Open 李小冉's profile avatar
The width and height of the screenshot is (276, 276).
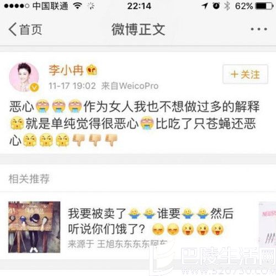[x=24, y=77]
